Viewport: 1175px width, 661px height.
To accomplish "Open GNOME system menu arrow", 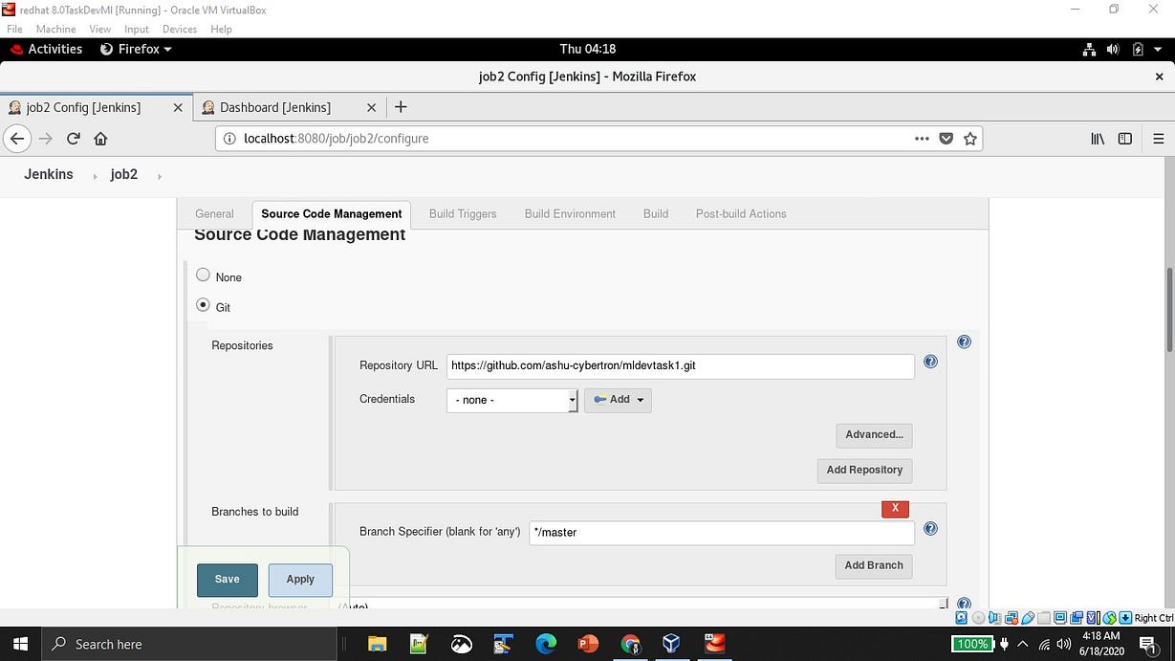I will (1158, 49).
